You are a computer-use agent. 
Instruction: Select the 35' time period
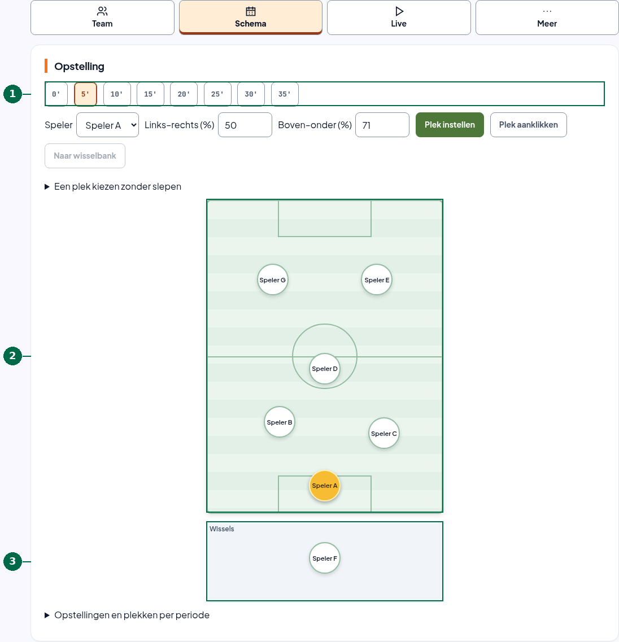click(285, 94)
